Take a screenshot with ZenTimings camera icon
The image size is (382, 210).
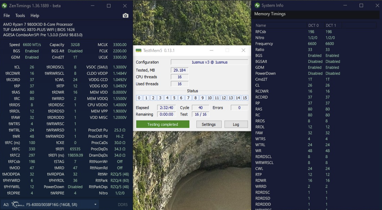tap(126, 15)
